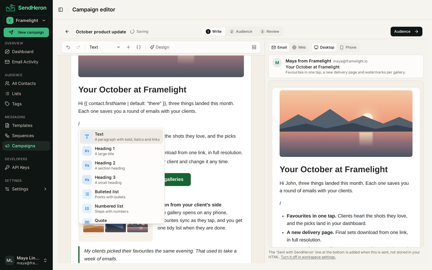
Task: Go to the Review step
Action: [x=270, y=31]
